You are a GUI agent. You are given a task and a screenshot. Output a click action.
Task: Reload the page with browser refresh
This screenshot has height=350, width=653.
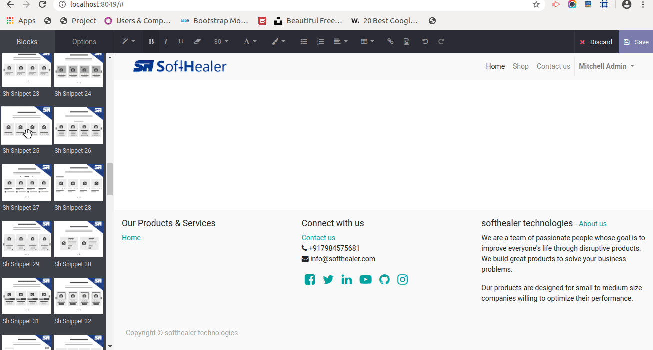point(43,4)
